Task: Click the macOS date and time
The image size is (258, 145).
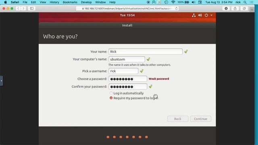Action: click(218, 2)
